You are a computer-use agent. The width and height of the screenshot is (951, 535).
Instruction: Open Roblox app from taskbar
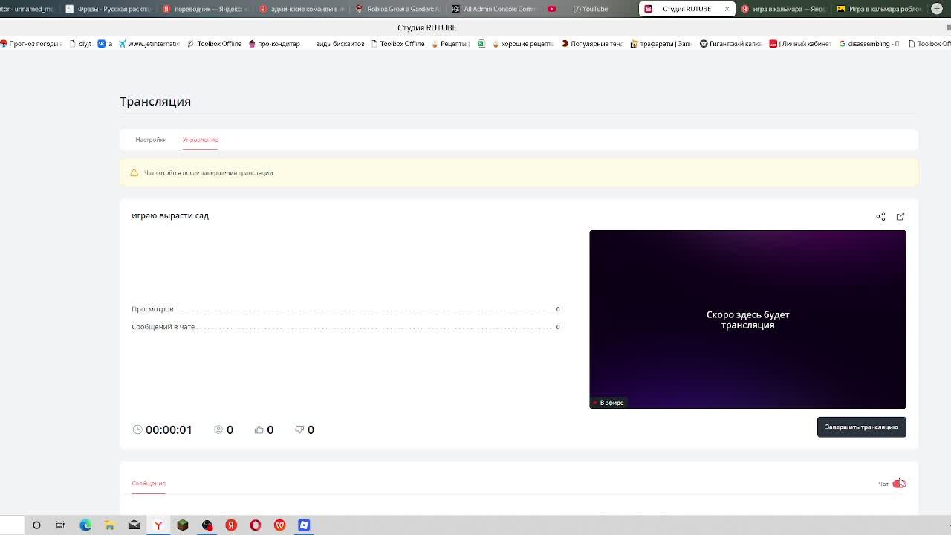pos(304,525)
